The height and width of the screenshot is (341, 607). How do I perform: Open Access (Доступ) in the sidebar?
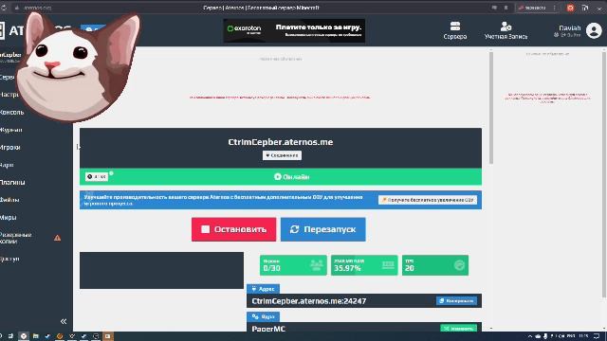pos(9,259)
